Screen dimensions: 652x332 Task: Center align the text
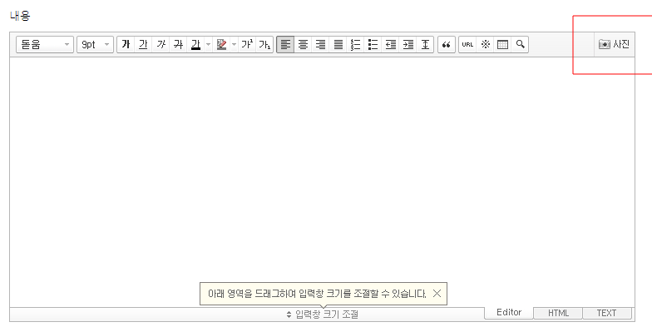pyautogui.click(x=303, y=45)
